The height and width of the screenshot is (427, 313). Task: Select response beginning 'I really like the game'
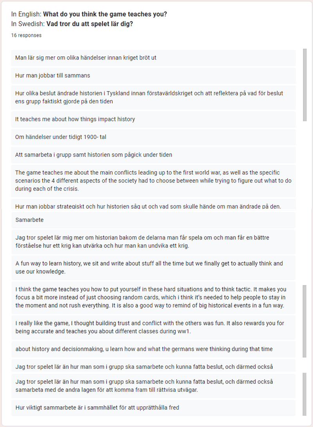153,327
